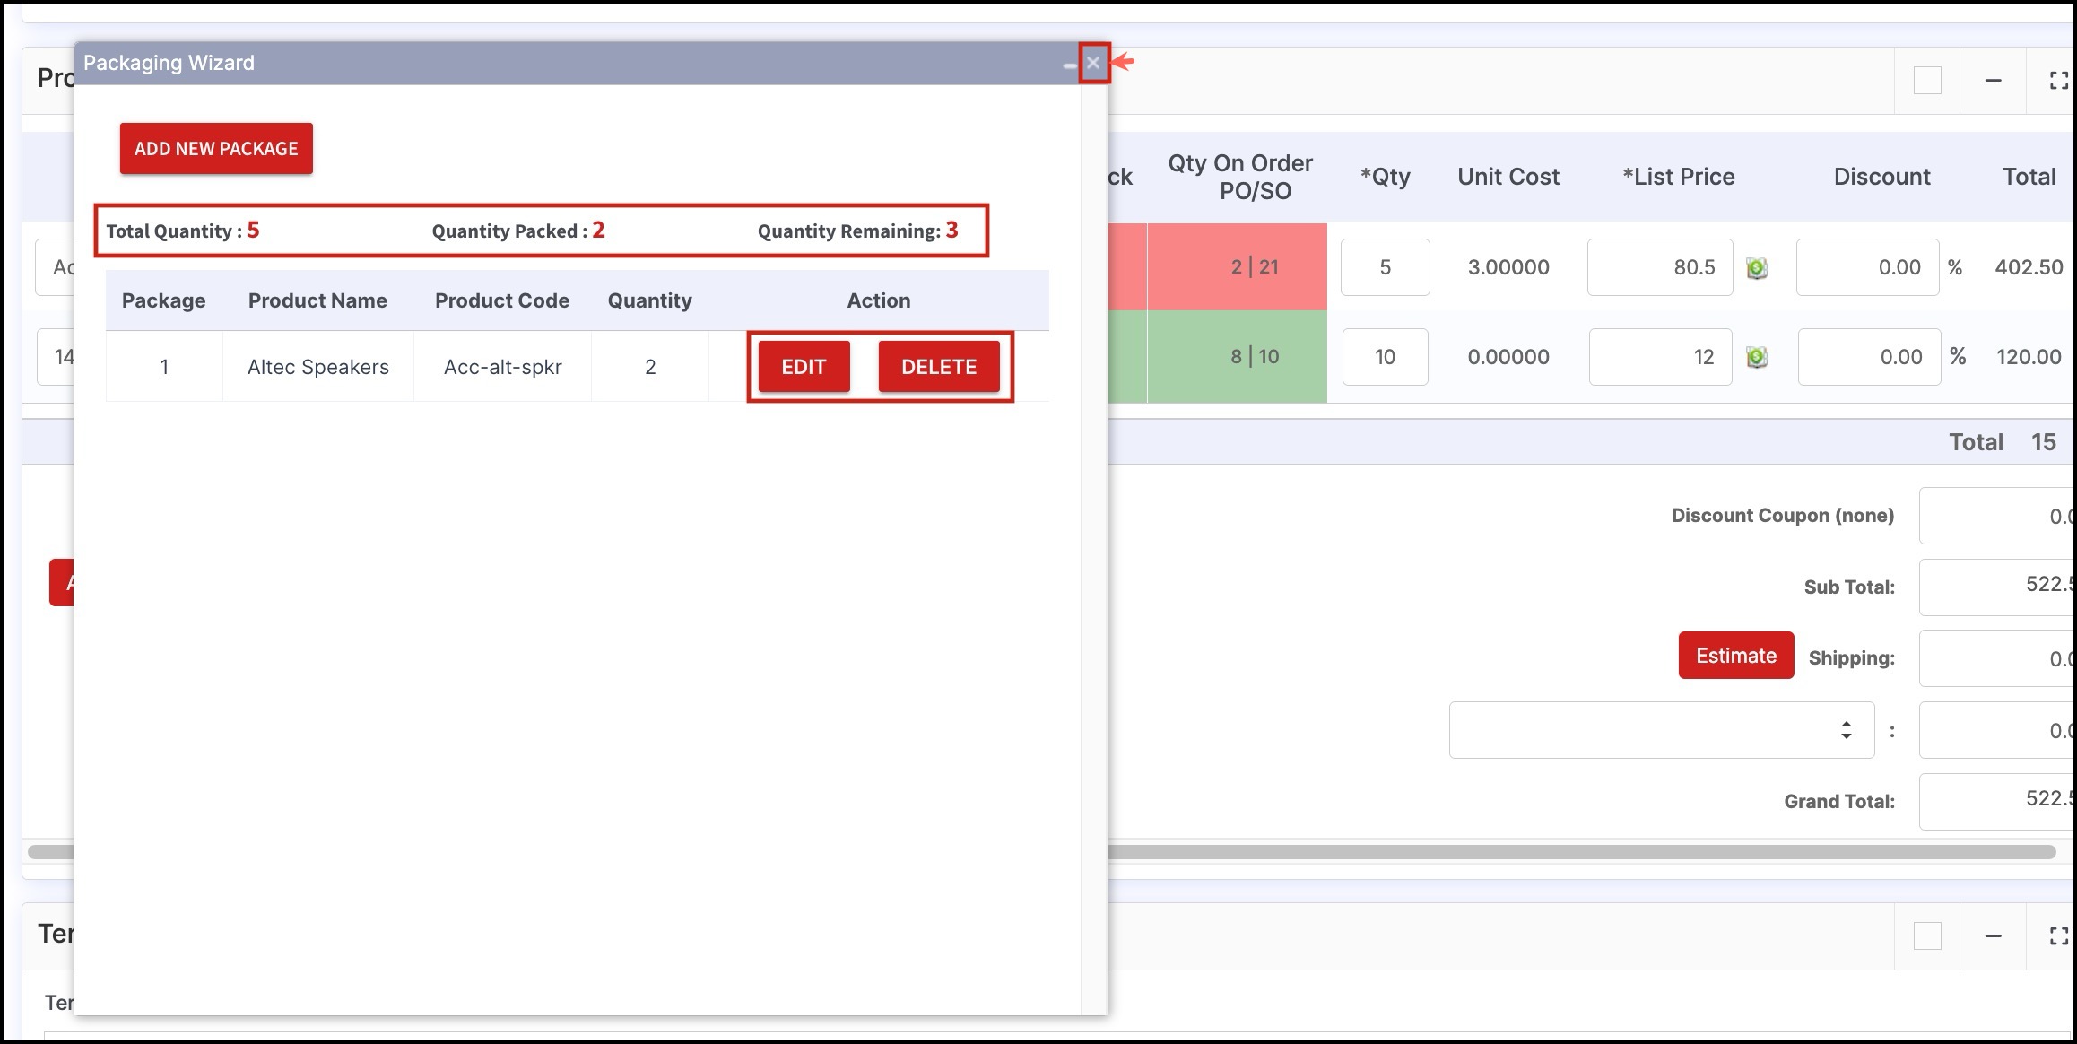The width and height of the screenshot is (2077, 1044).
Task: Click the horizontal scrollbar below totals
Action: [x=1578, y=852]
